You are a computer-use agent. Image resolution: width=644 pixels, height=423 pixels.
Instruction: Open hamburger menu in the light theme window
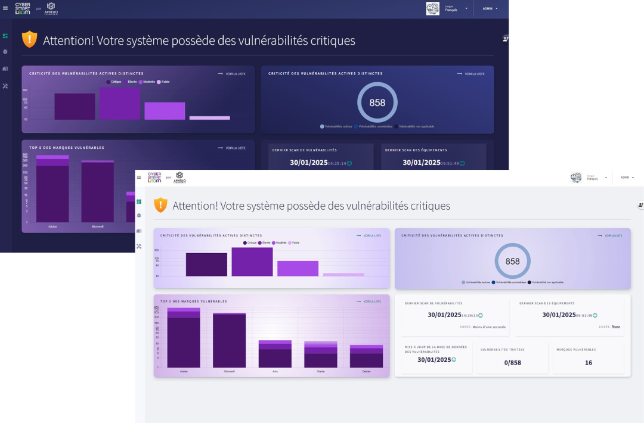tap(139, 178)
